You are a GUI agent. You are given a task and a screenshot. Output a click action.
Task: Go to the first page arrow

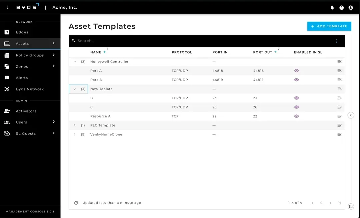coord(312,203)
